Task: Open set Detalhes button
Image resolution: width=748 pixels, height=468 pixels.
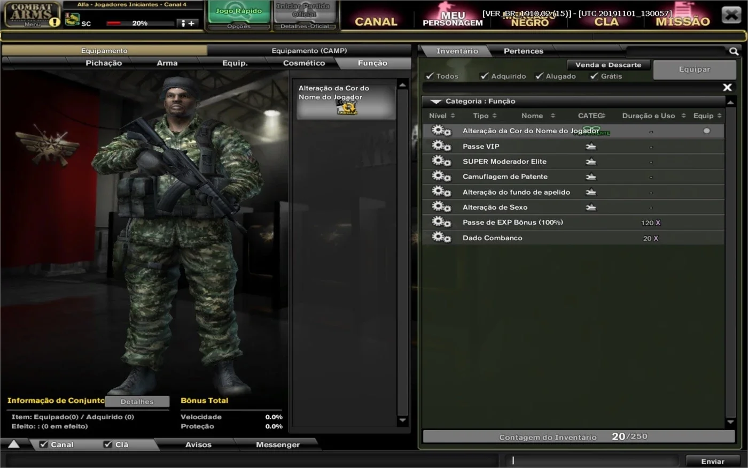Action: pos(137,402)
